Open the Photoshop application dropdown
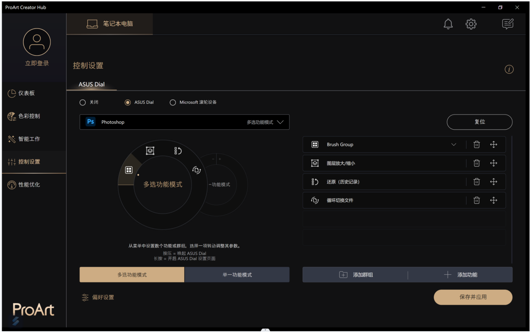 click(x=184, y=122)
